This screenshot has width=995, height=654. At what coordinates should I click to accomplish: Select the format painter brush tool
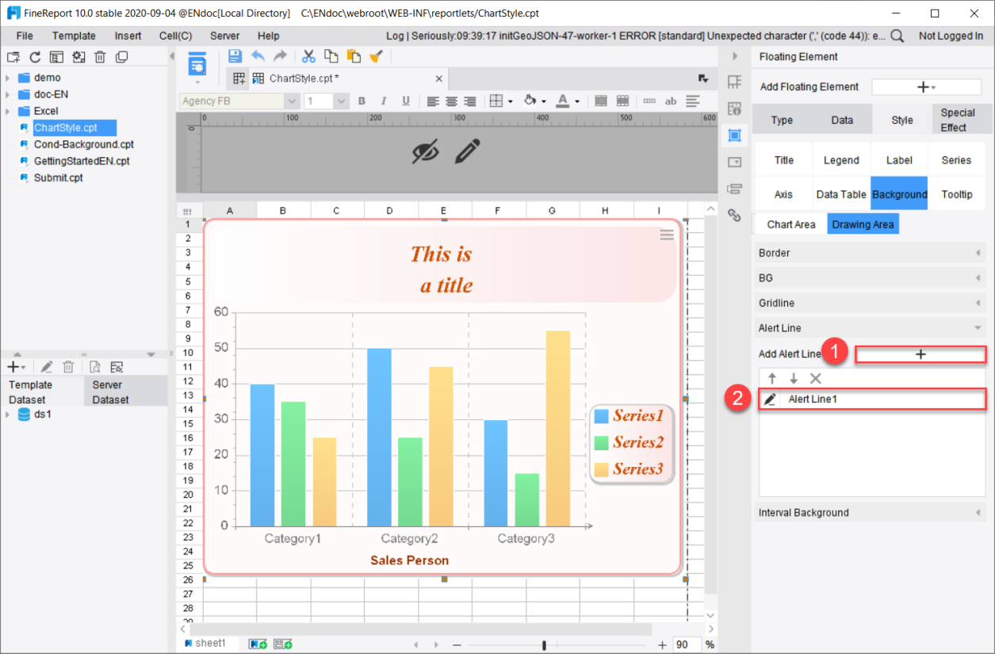[x=376, y=56]
